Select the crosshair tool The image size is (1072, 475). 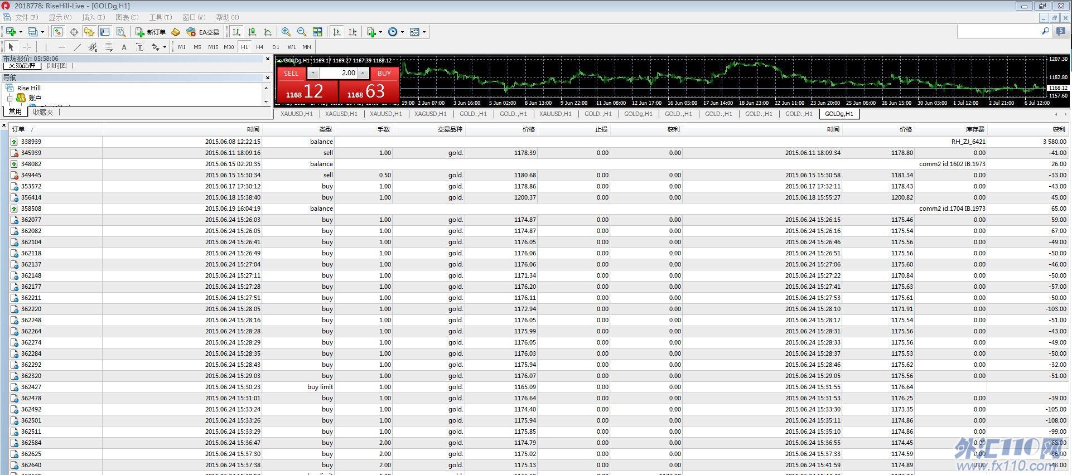tap(27, 47)
